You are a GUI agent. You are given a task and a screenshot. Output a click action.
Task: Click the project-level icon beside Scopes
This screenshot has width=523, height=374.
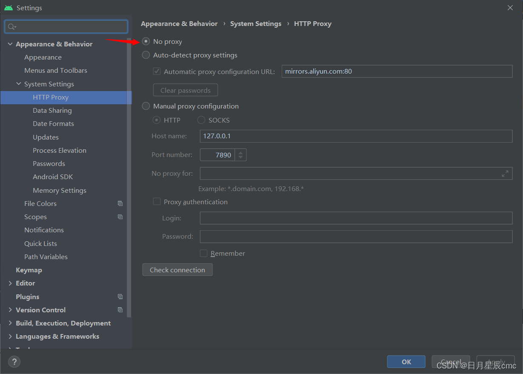click(x=120, y=217)
